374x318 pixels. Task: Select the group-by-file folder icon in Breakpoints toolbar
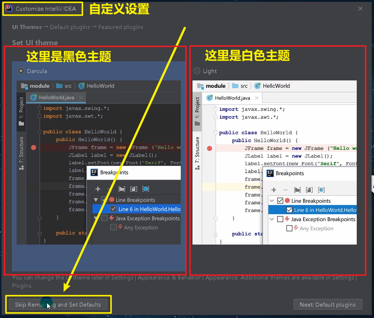pos(122,188)
